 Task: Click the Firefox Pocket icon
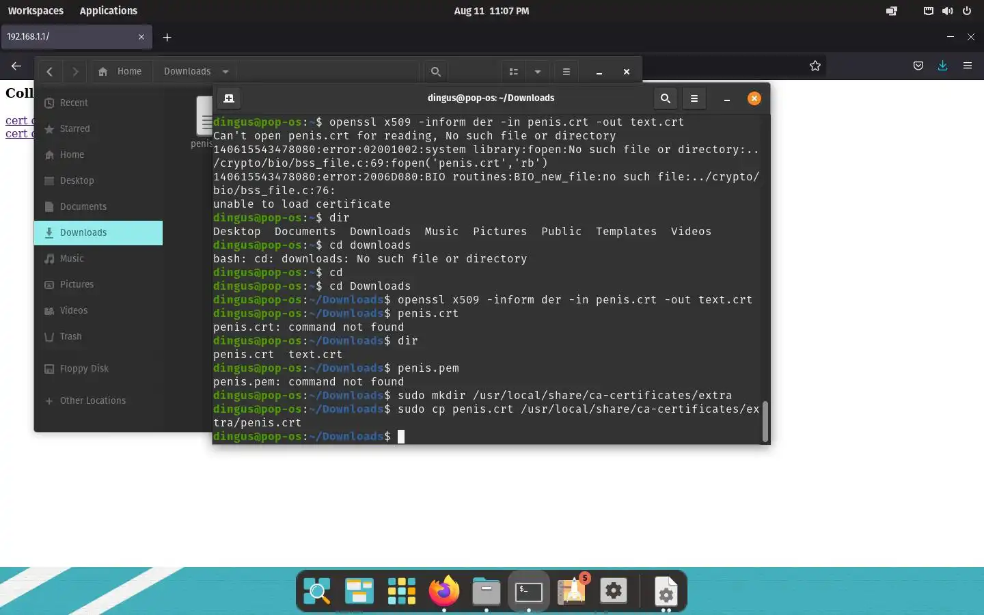(918, 66)
